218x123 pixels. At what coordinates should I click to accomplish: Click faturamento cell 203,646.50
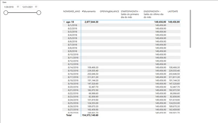93,74
